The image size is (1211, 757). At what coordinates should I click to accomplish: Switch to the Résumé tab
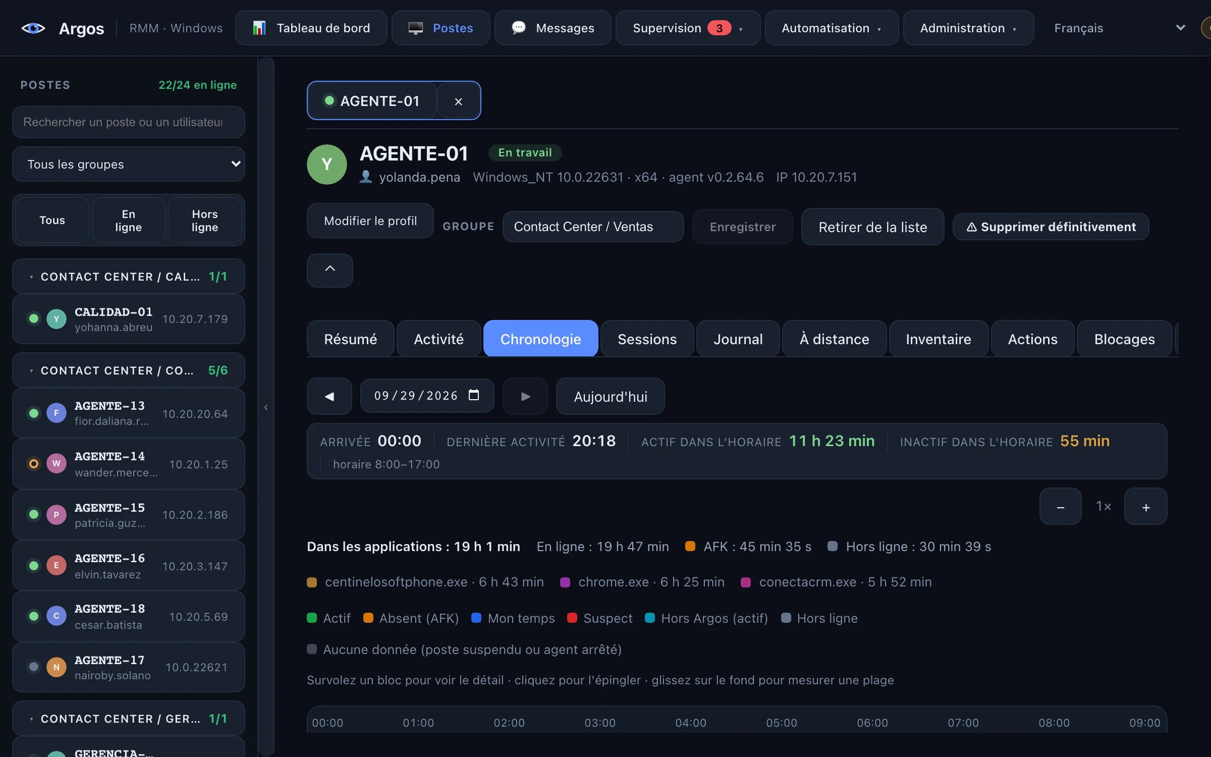(350, 339)
